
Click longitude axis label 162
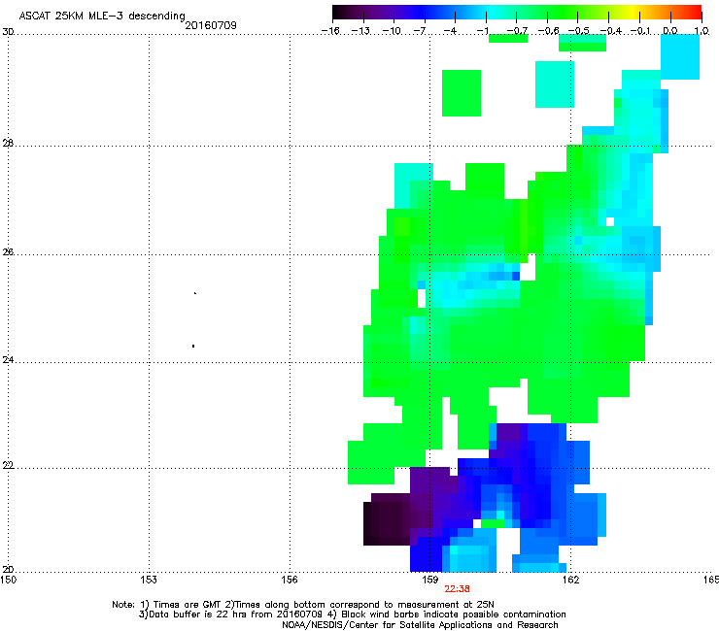(570, 580)
